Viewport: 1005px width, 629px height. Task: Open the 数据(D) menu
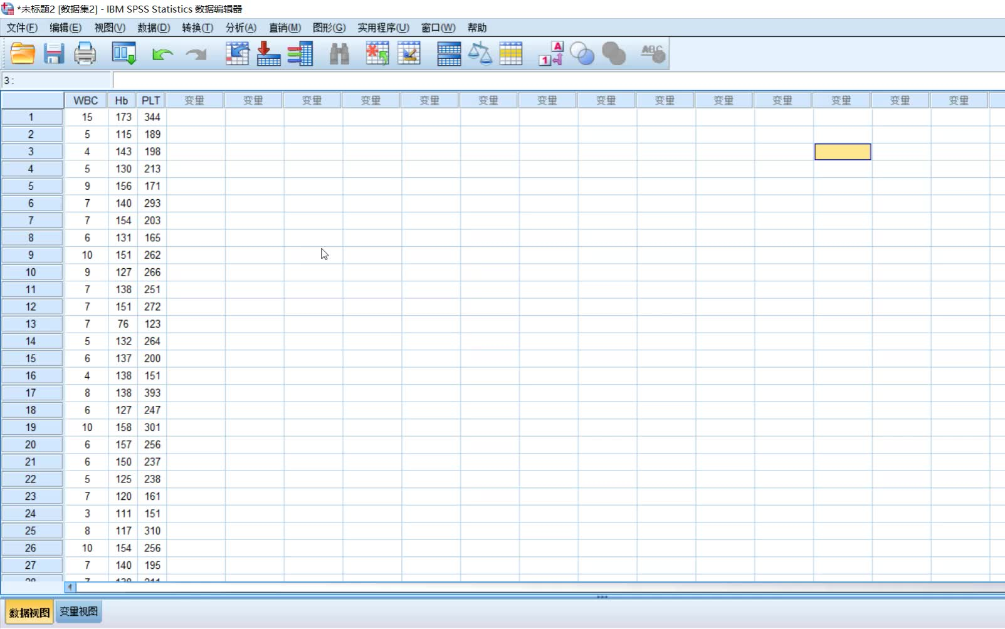(x=154, y=28)
